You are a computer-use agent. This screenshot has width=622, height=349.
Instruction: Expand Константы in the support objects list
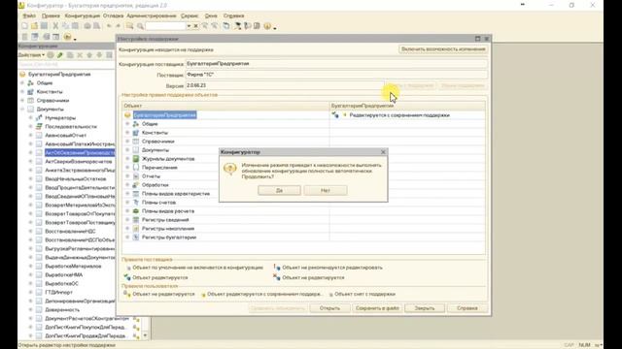127,133
